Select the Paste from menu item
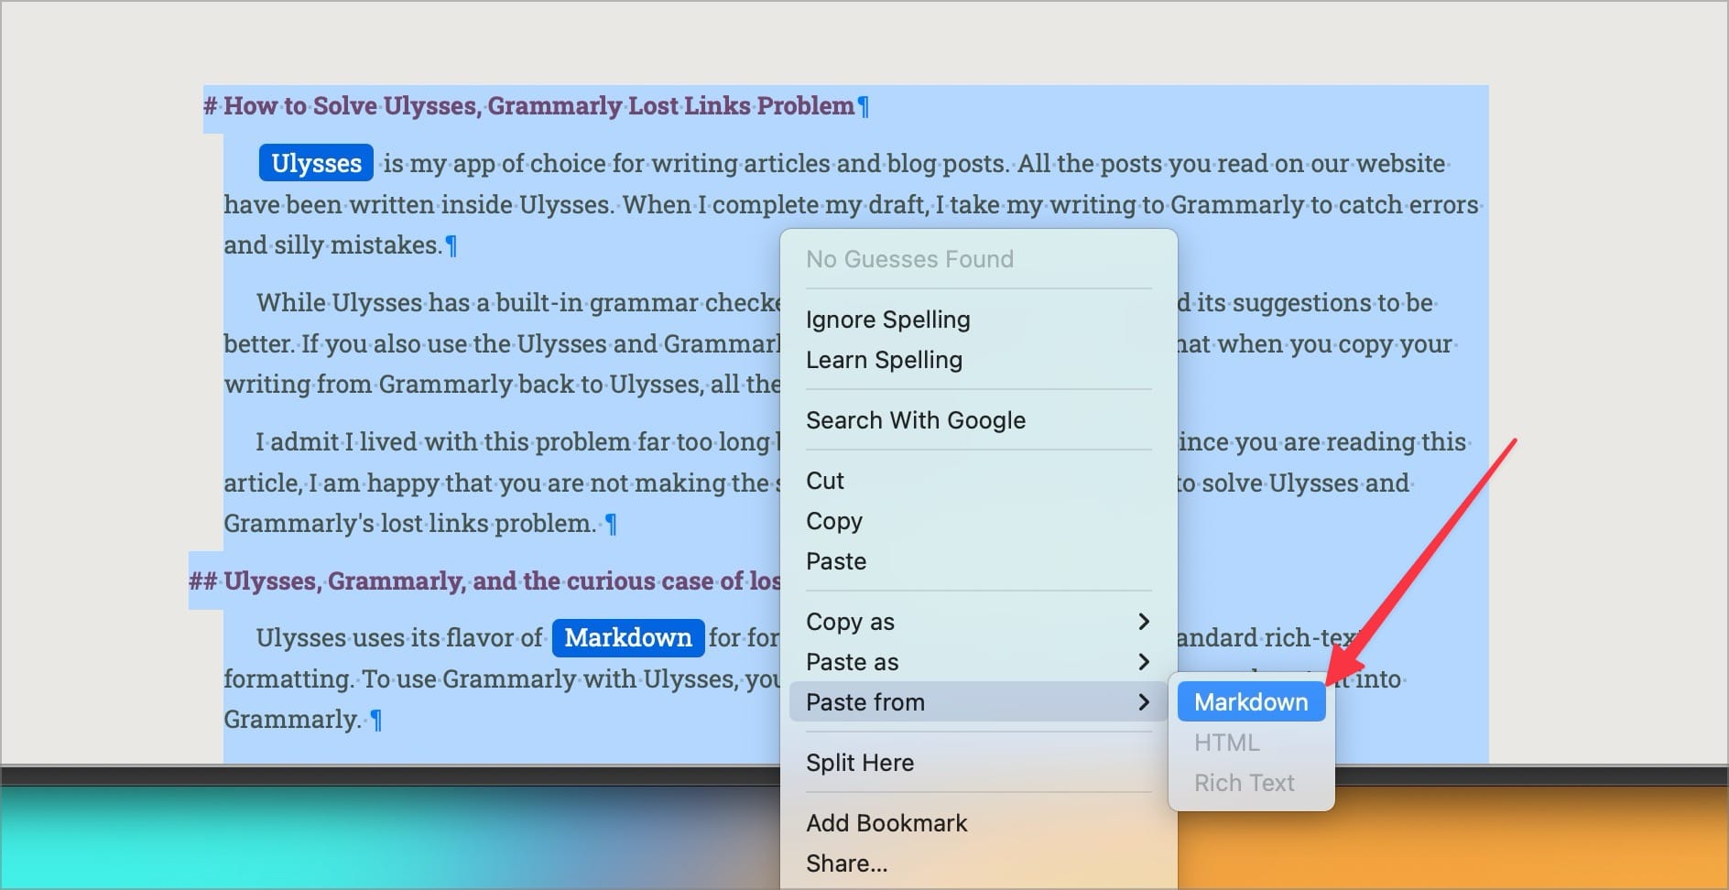Viewport: 1729px width, 890px height. tap(978, 702)
